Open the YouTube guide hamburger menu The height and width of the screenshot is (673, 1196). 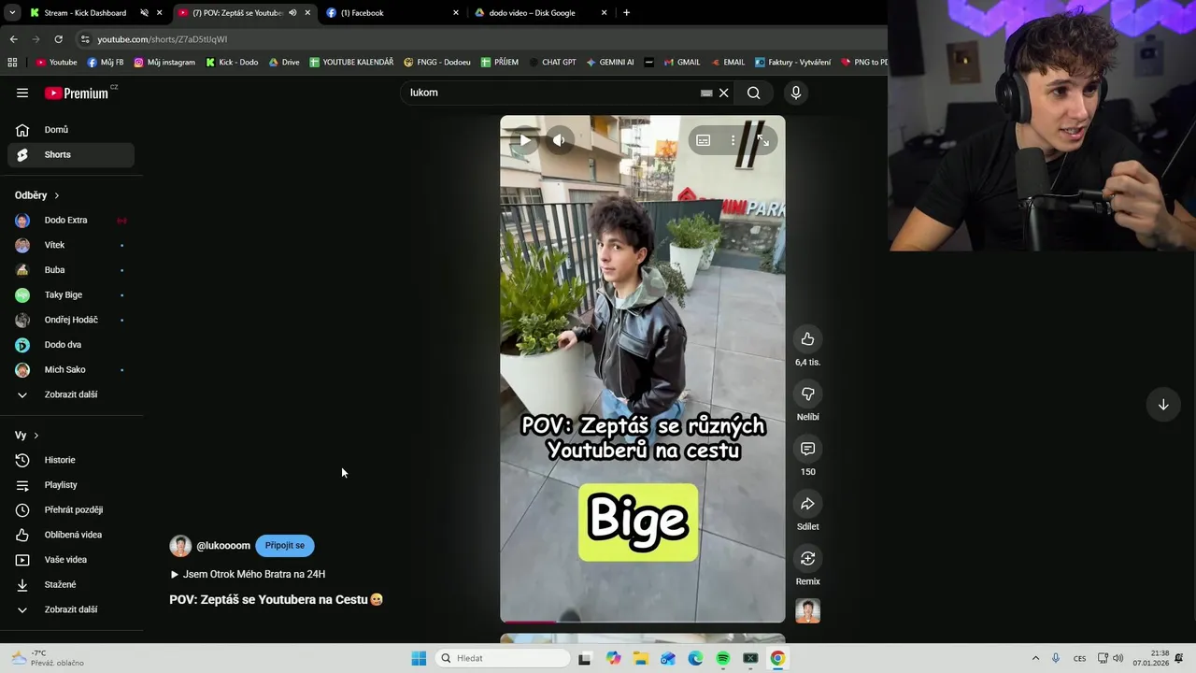tap(22, 93)
